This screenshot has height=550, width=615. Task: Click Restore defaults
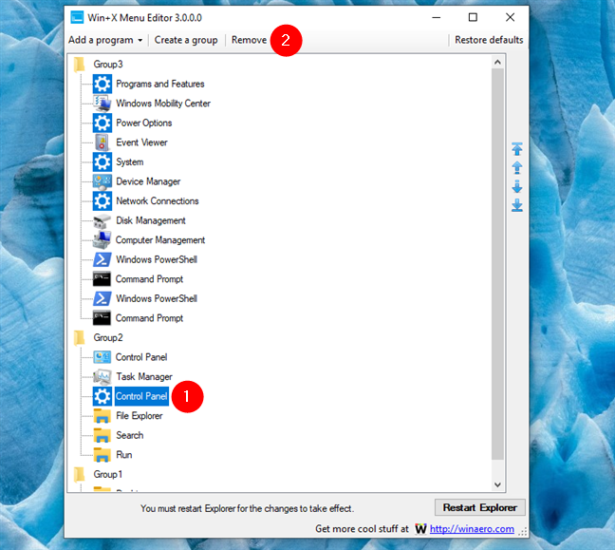[489, 40]
